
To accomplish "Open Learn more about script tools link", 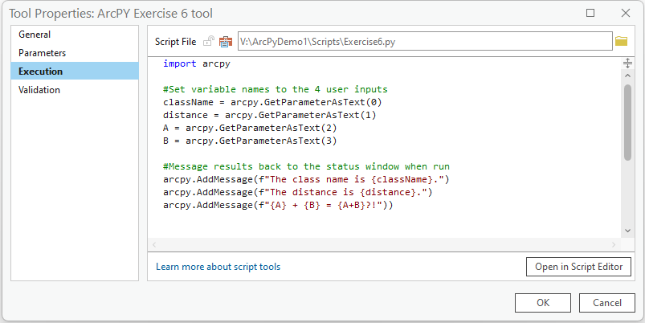I will [x=218, y=267].
